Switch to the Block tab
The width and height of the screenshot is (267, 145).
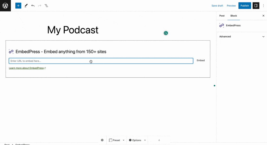[233, 16]
